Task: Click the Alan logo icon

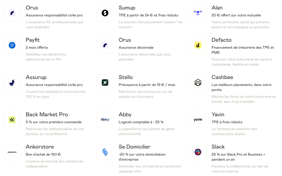Action: tap(198, 13)
